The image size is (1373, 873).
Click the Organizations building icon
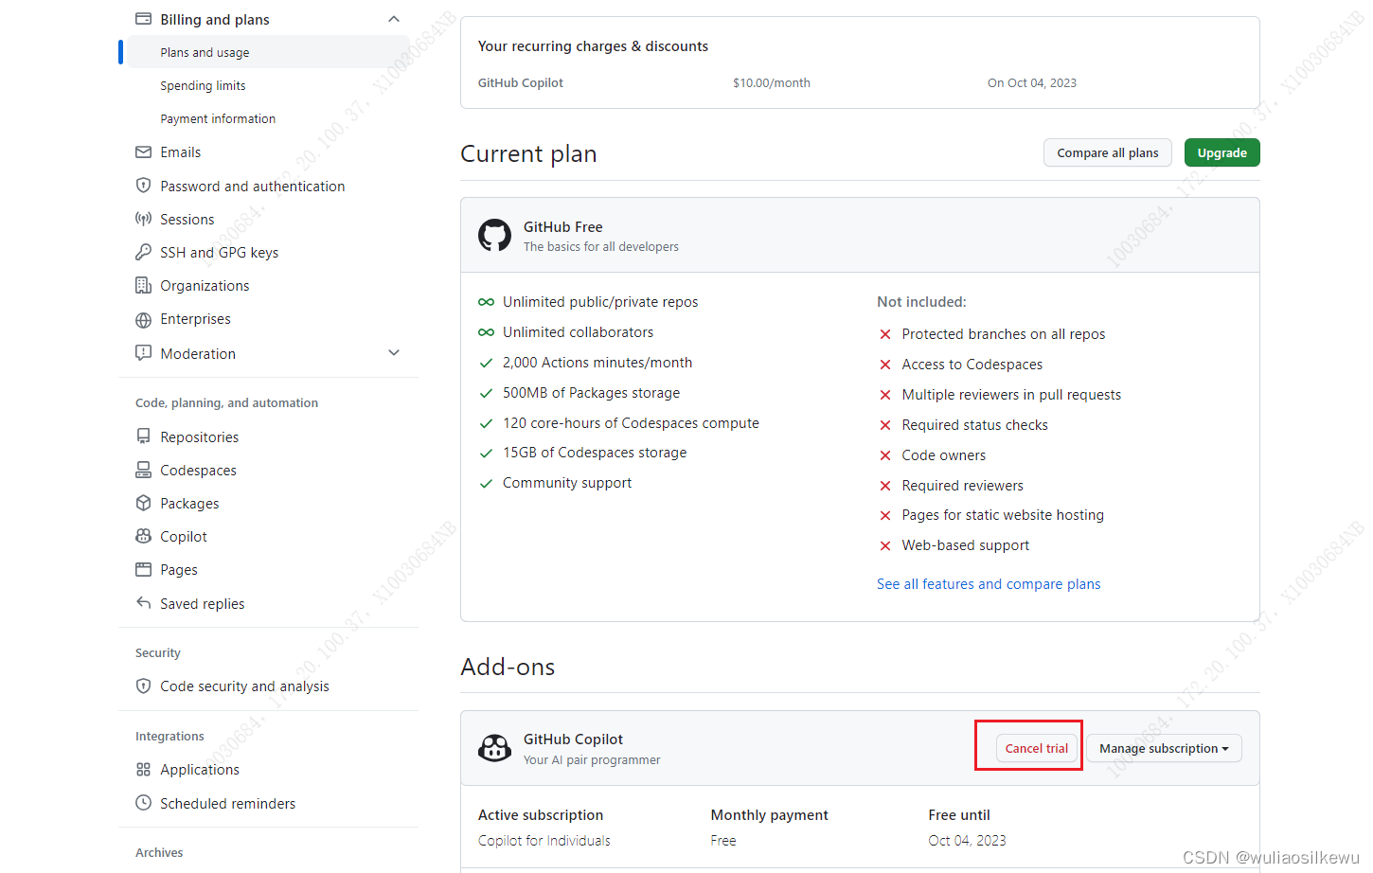pyautogui.click(x=143, y=285)
